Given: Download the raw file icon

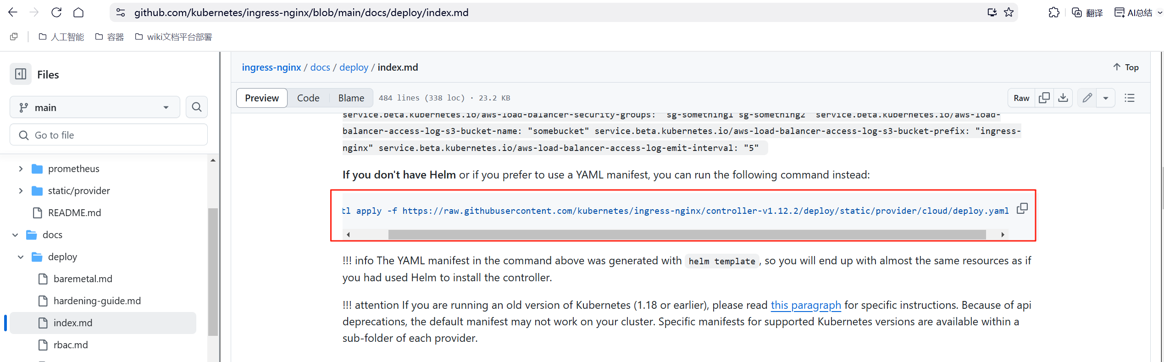Looking at the screenshot, I should click(1063, 98).
